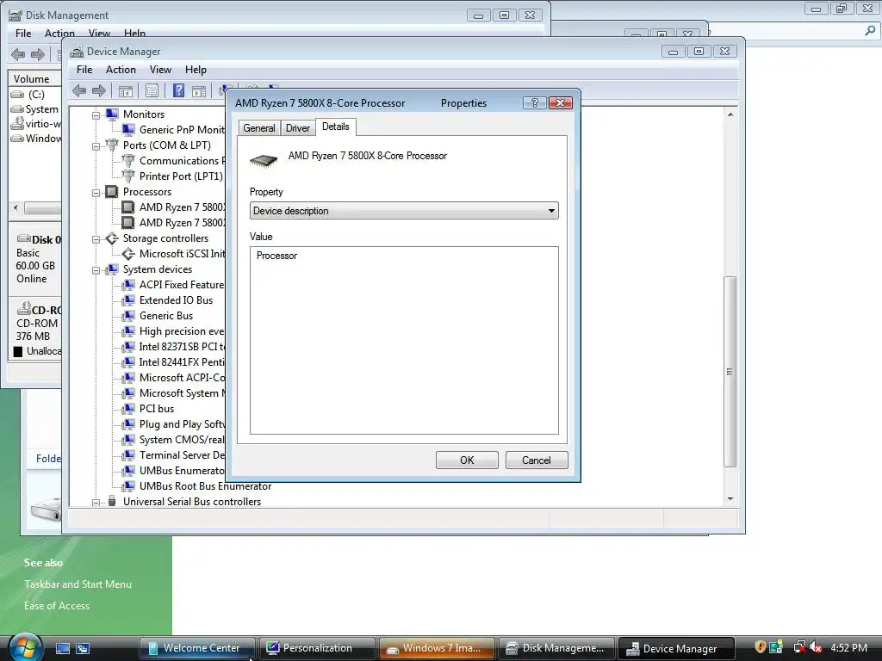The height and width of the screenshot is (661, 882).
Task: Switch to Disk Management taskbar button
Action: [x=557, y=648]
